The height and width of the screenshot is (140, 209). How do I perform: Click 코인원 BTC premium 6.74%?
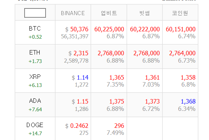187,36
